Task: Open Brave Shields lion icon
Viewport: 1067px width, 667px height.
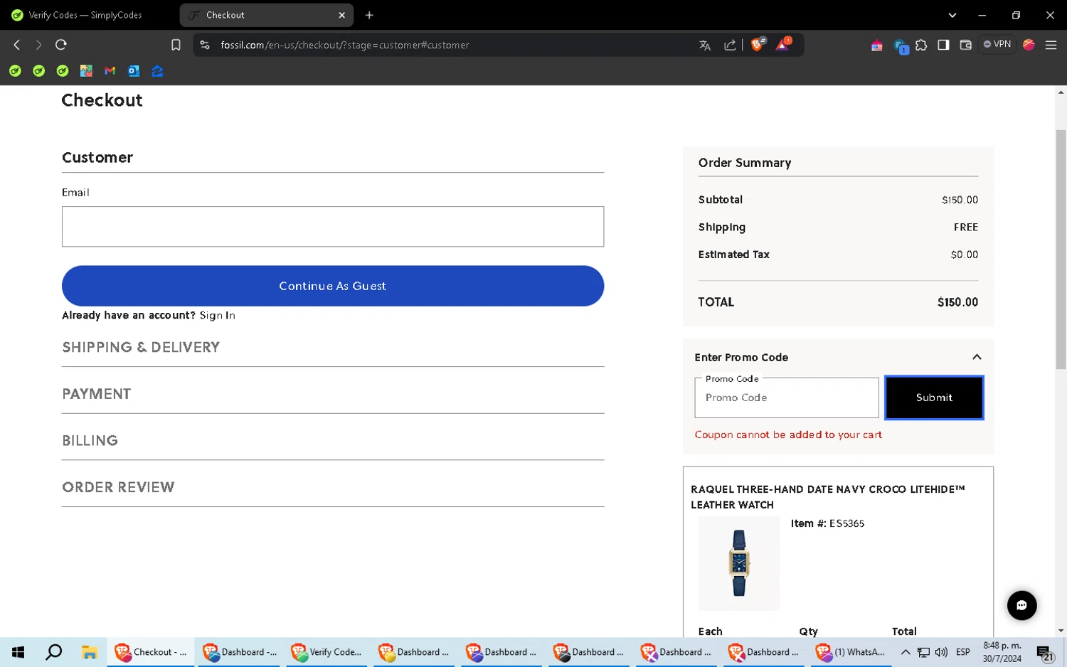Action: 758,45
